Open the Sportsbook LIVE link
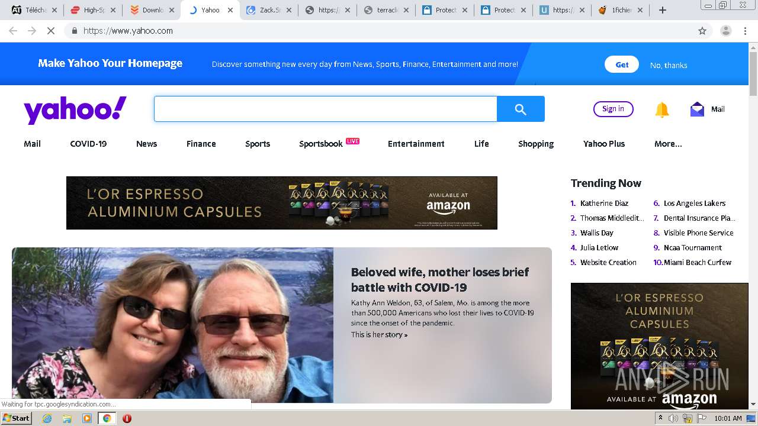758x426 pixels. (329, 143)
